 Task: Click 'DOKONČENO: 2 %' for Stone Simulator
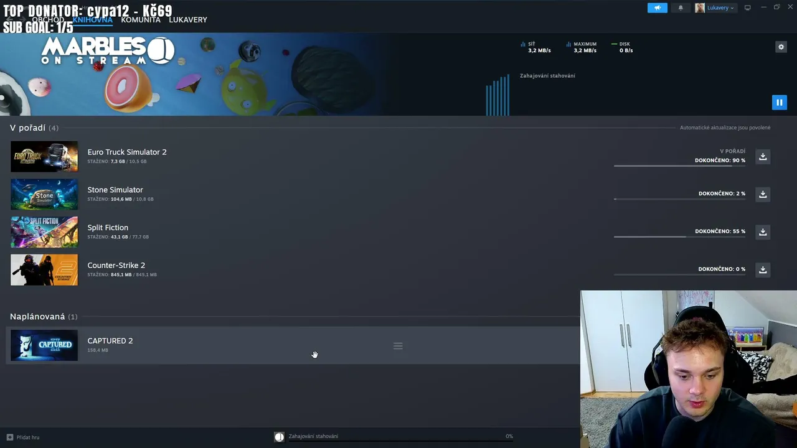click(722, 194)
